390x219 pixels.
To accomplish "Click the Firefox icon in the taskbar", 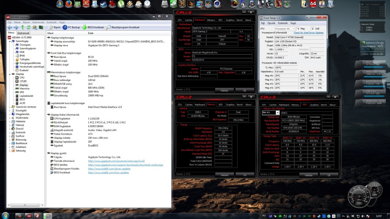I will (x=20, y=216).
